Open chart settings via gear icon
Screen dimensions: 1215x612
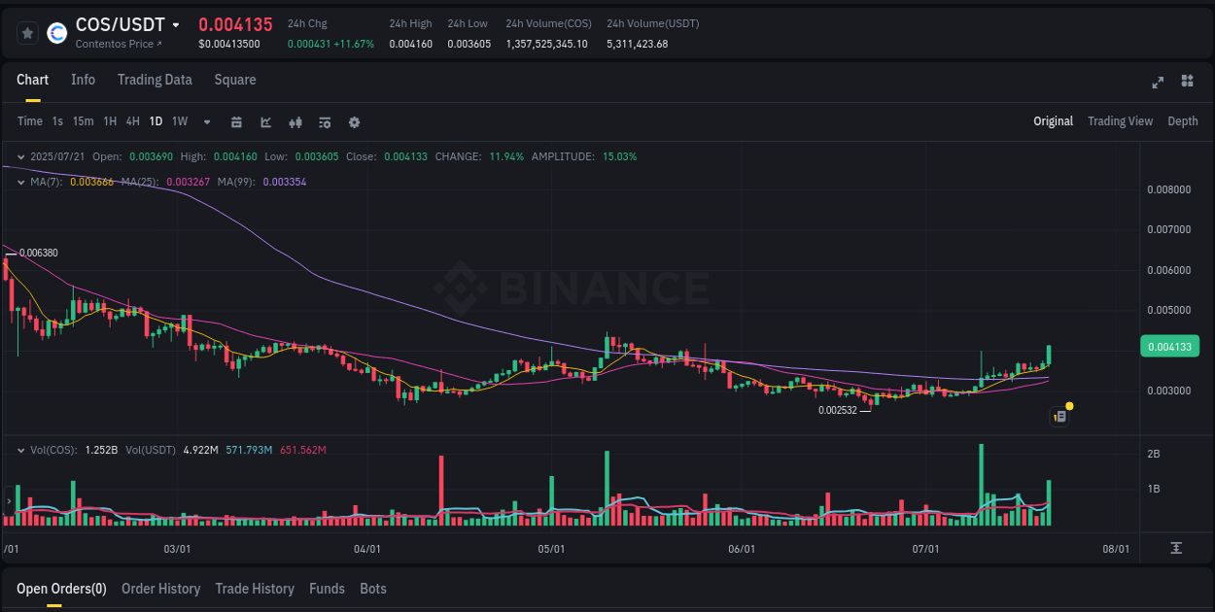[x=354, y=122]
